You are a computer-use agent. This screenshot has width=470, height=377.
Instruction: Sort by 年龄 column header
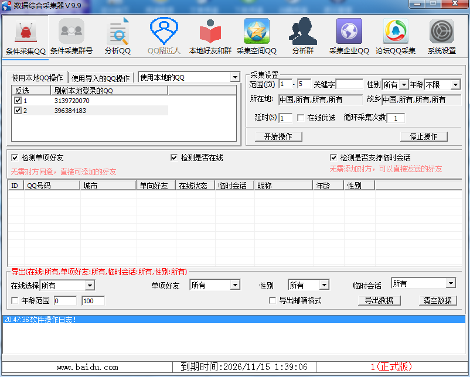(x=328, y=186)
